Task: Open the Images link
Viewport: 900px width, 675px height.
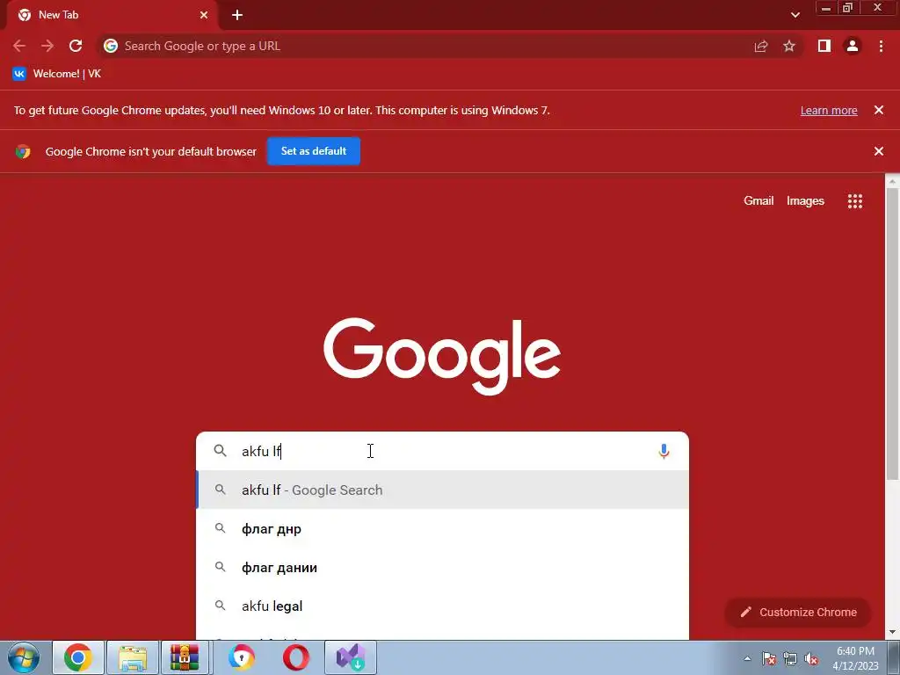Action: coord(805,201)
